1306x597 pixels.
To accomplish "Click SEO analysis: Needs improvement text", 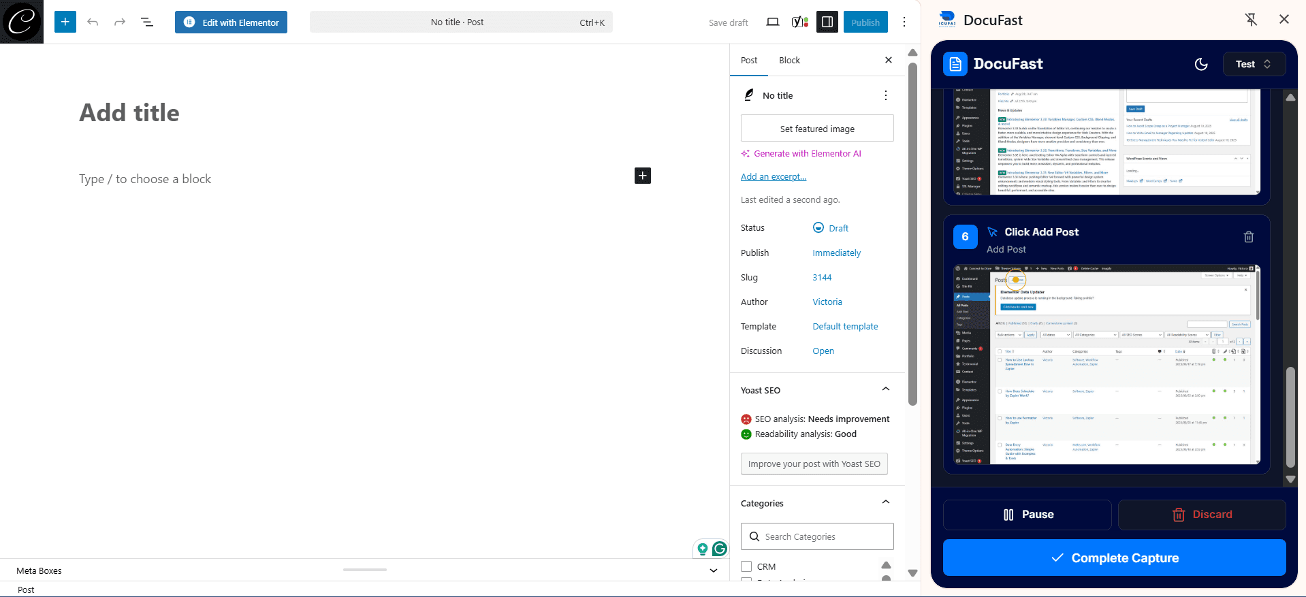I will coord(822,419).
